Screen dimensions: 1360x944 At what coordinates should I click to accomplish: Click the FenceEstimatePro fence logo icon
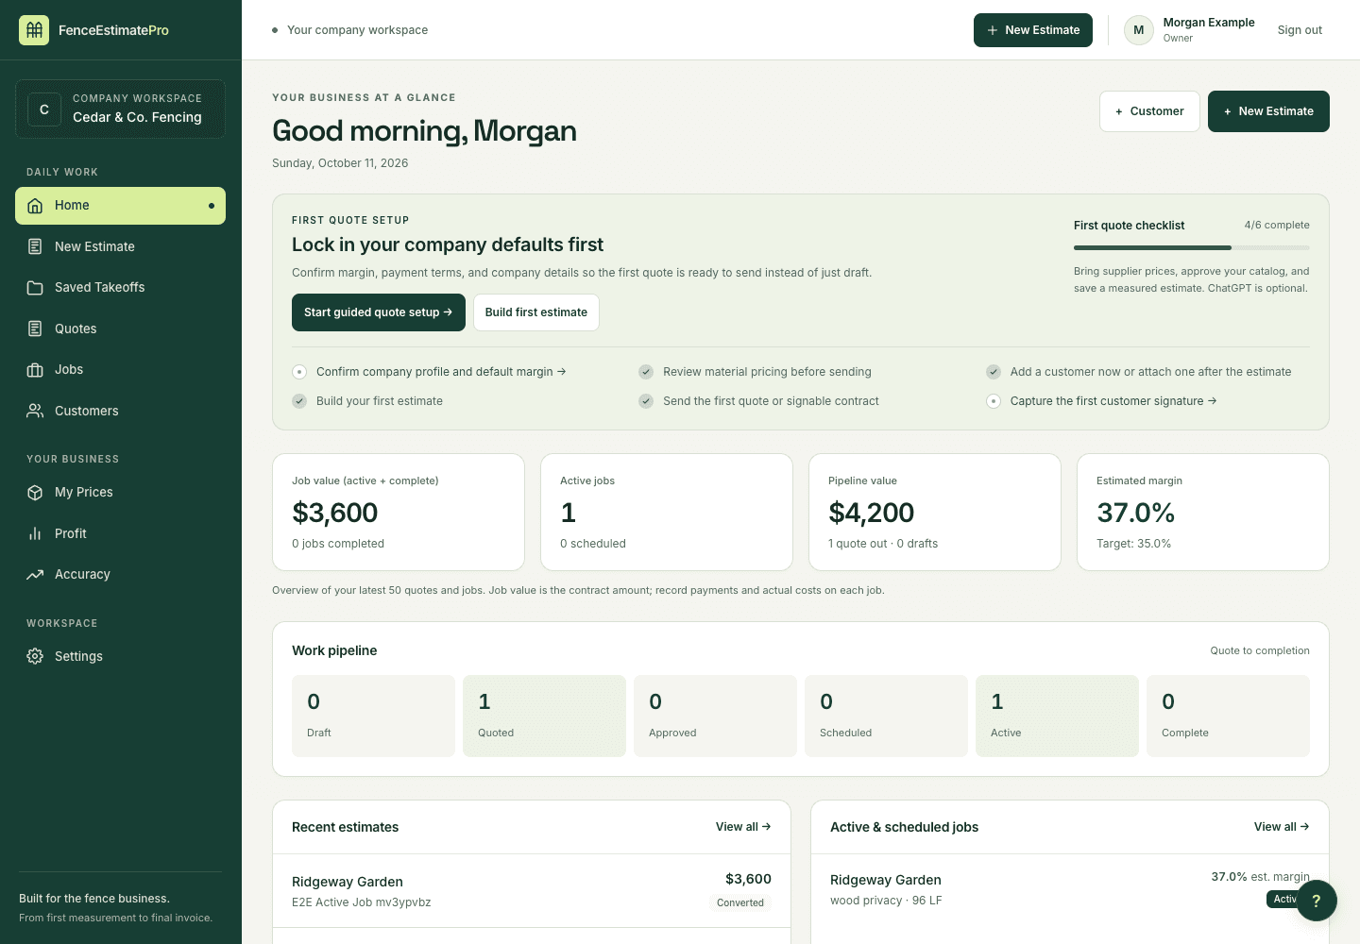coord(34,30)
